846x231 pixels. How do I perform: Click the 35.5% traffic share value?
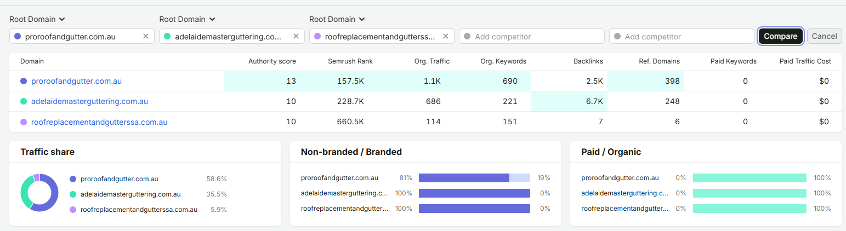click(216, 194)
